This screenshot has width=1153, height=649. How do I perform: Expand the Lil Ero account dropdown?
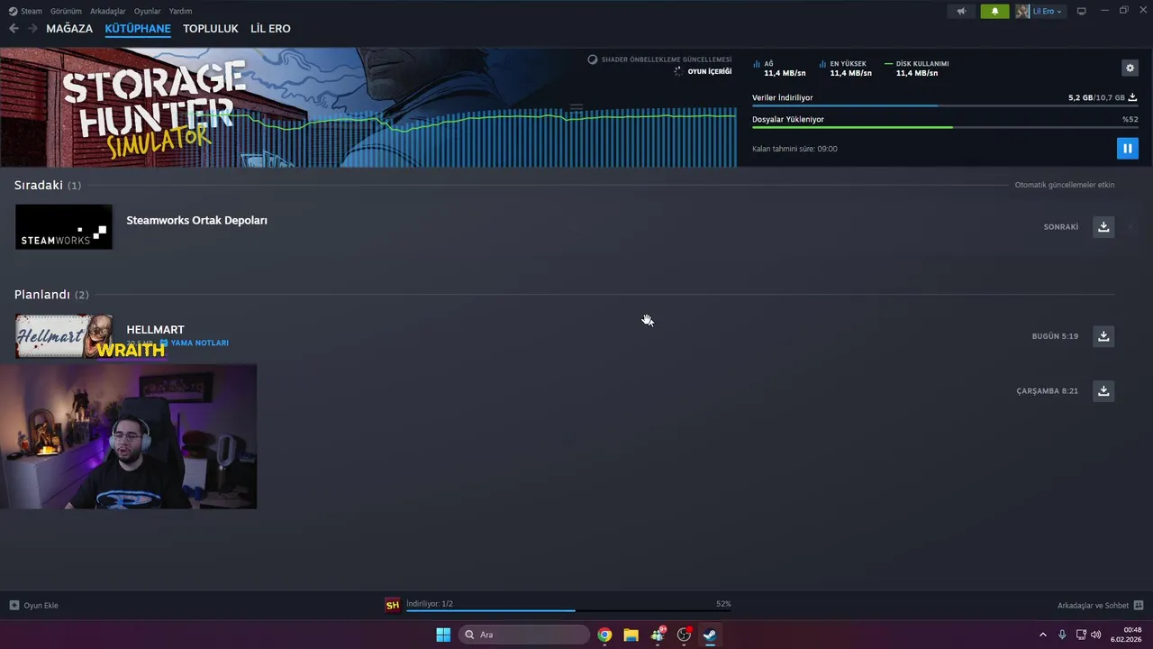pos(1040,11)
